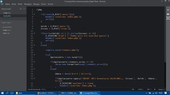Expand the screenshots folder in file tree

(x=7, y=27)
